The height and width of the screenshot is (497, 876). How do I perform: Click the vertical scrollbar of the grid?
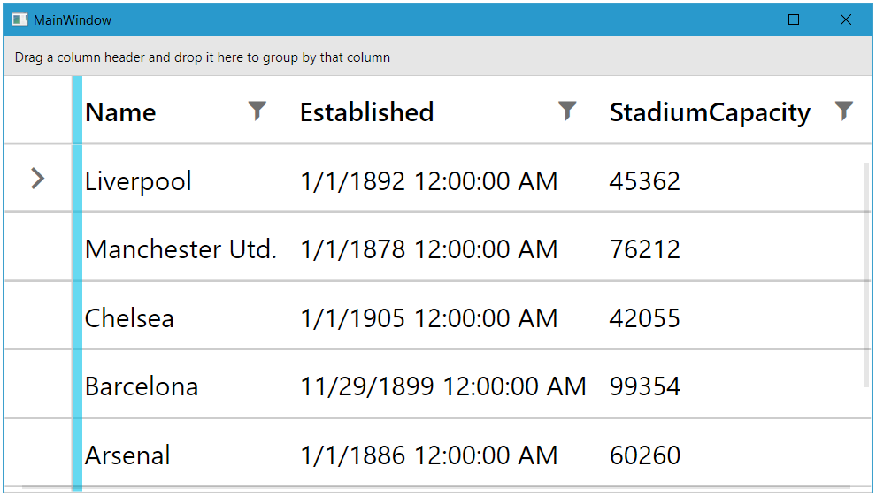click(x=867, y=277)
